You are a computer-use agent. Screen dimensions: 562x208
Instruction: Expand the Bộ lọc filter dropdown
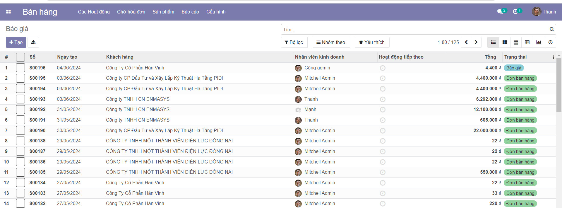[294, 42]
